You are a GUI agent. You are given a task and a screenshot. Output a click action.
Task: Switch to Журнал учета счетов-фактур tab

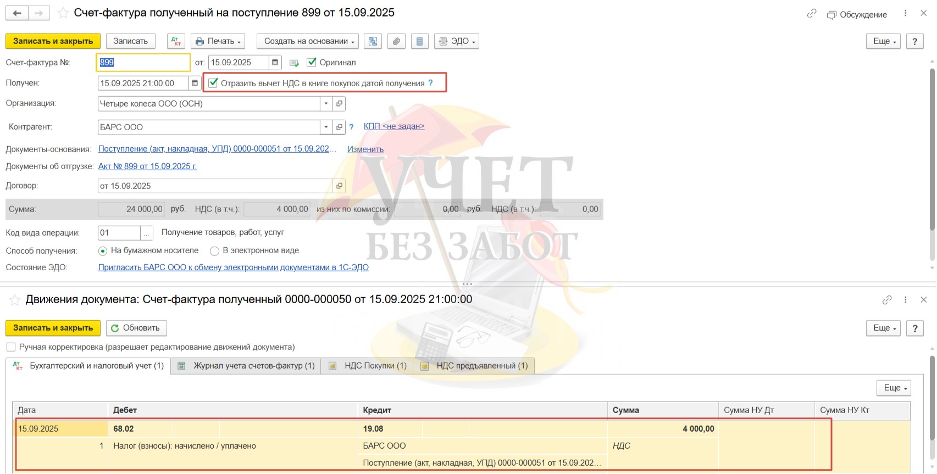tap(247, 366)
